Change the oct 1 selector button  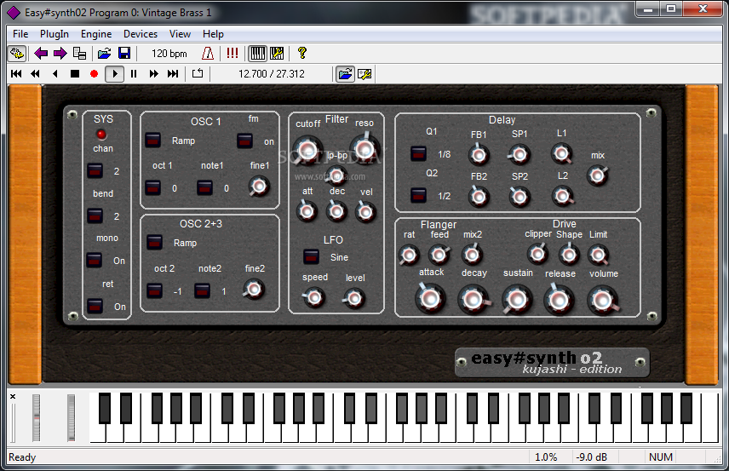coord(152,188)
